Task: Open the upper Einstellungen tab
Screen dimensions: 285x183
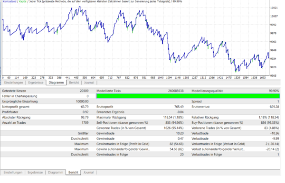Action: tap(14, 82)
